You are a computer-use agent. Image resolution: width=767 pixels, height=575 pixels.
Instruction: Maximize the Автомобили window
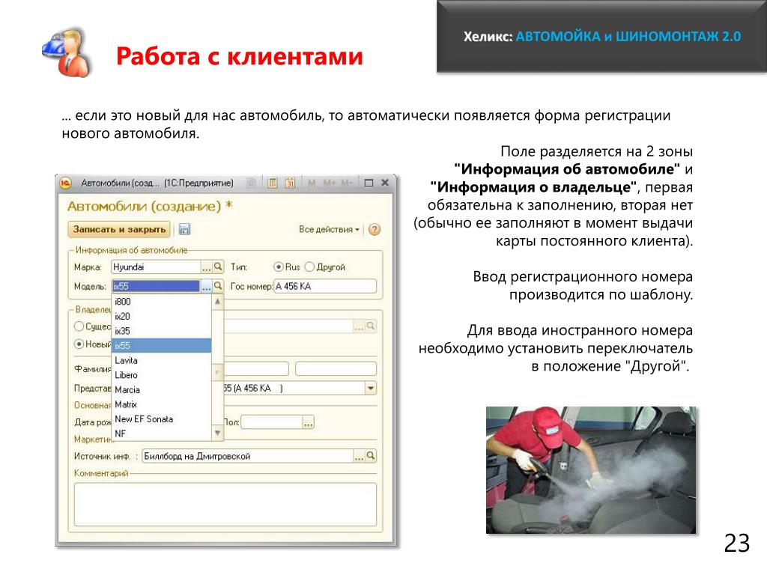pos(369,183)
